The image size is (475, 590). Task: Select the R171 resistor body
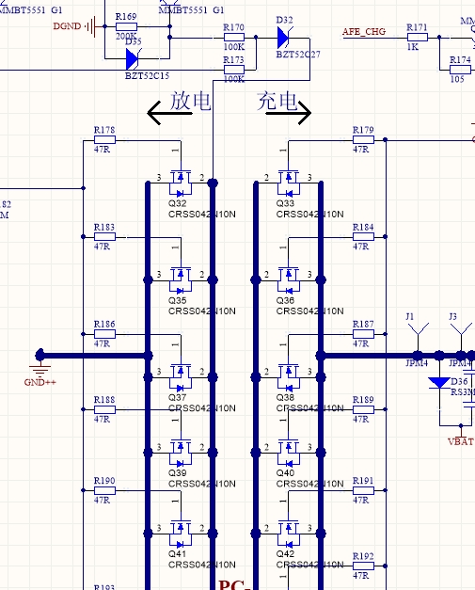click(417, 37)
